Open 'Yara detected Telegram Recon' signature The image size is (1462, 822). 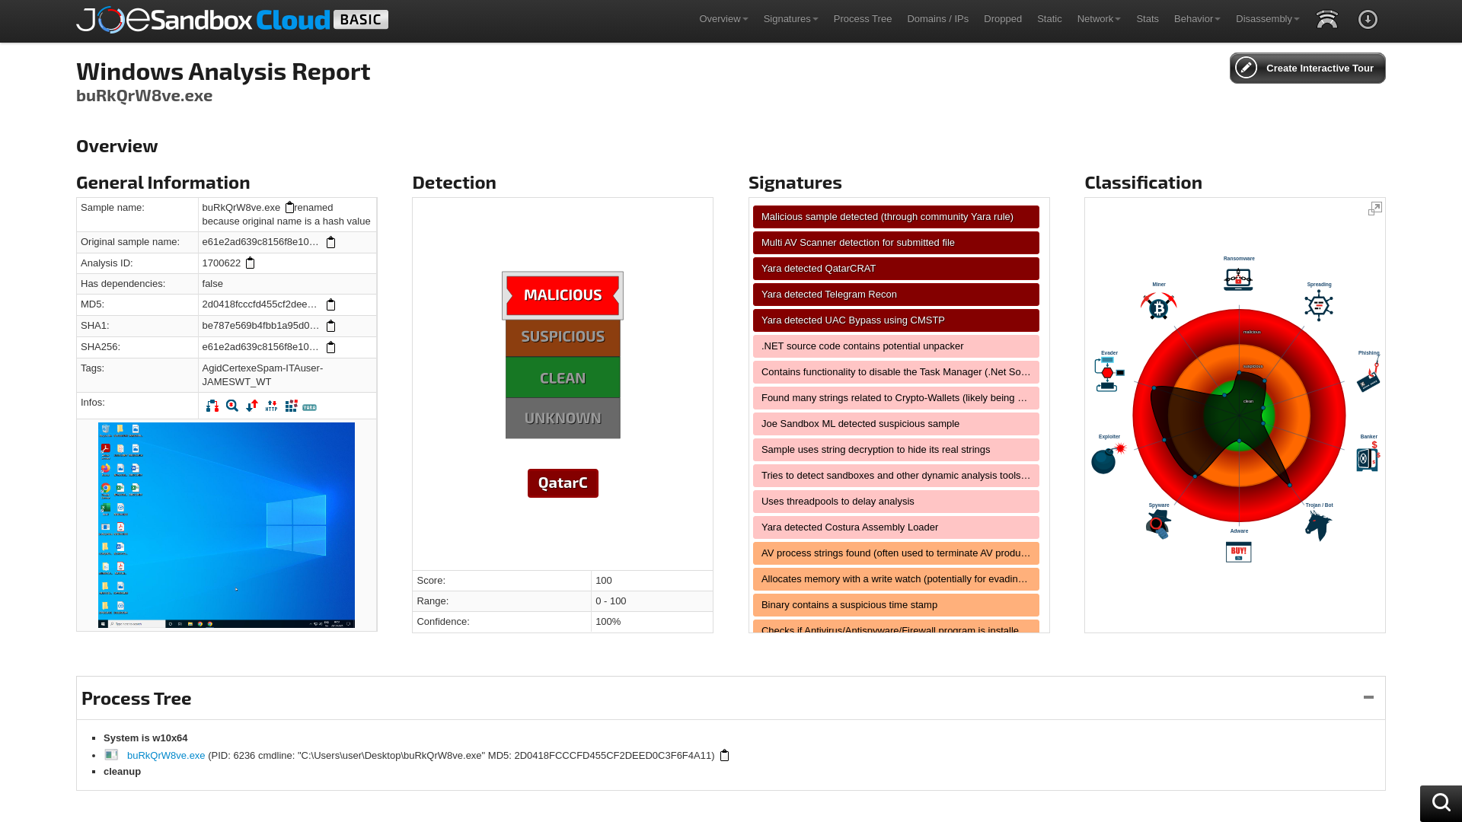coord(895,295)
